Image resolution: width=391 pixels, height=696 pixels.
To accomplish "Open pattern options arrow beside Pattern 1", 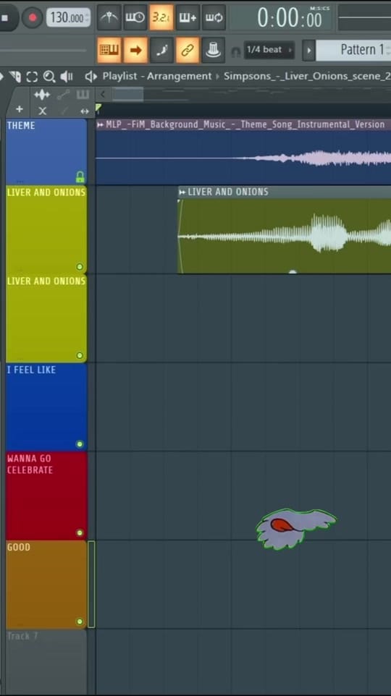I will [x=308, y=50].
